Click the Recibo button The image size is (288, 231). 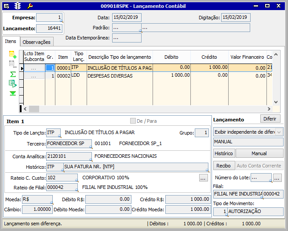[x=223, y=166]
